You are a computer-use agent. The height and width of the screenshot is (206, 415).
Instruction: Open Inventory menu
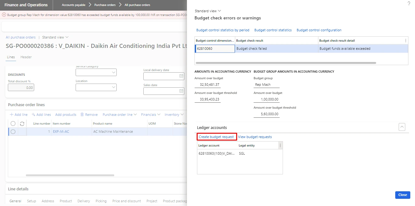174,115
